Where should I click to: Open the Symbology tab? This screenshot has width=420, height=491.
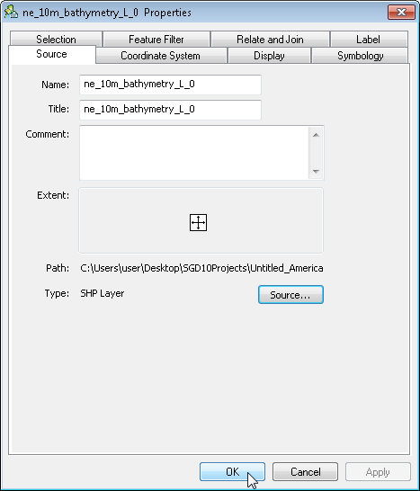point(360,56)
